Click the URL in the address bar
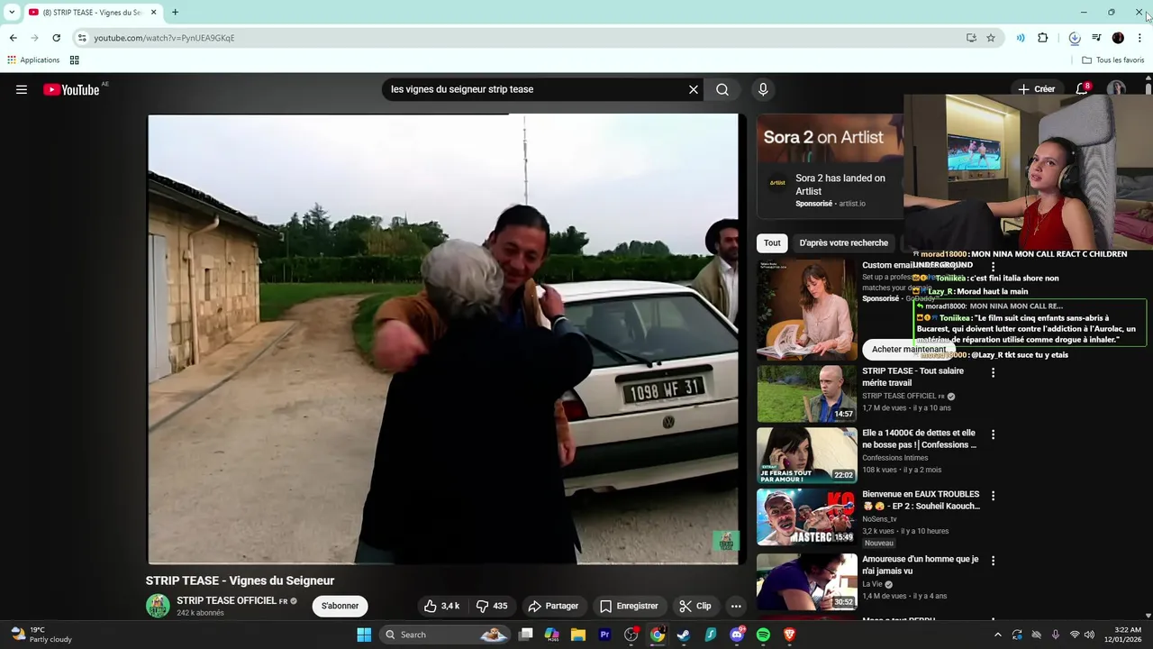 (x=164, y=38)
